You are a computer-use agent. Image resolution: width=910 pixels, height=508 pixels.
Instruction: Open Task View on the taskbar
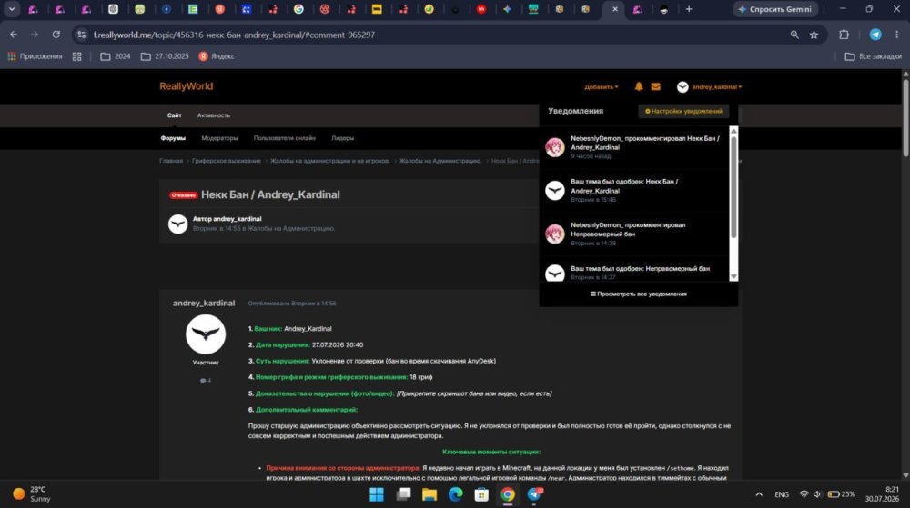pos(403,494)
